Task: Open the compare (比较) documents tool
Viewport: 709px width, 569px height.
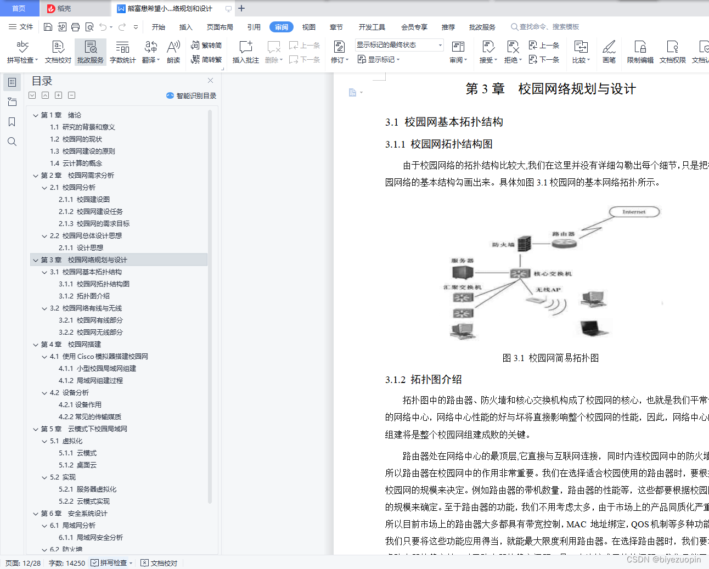Action: [581, 52]
